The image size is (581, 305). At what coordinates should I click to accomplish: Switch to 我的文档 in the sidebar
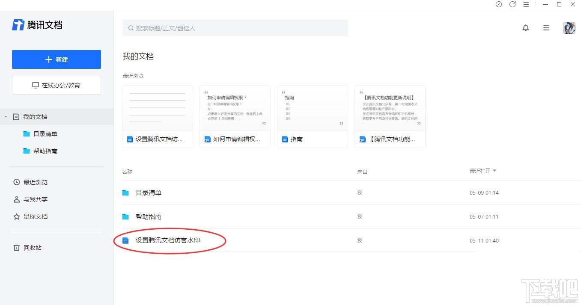click(35, 116)
